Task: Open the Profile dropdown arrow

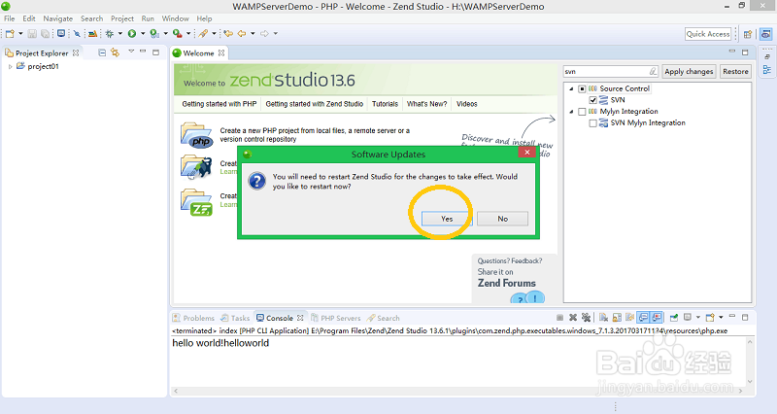Action: pyautogui.click(x=165, y=34)
